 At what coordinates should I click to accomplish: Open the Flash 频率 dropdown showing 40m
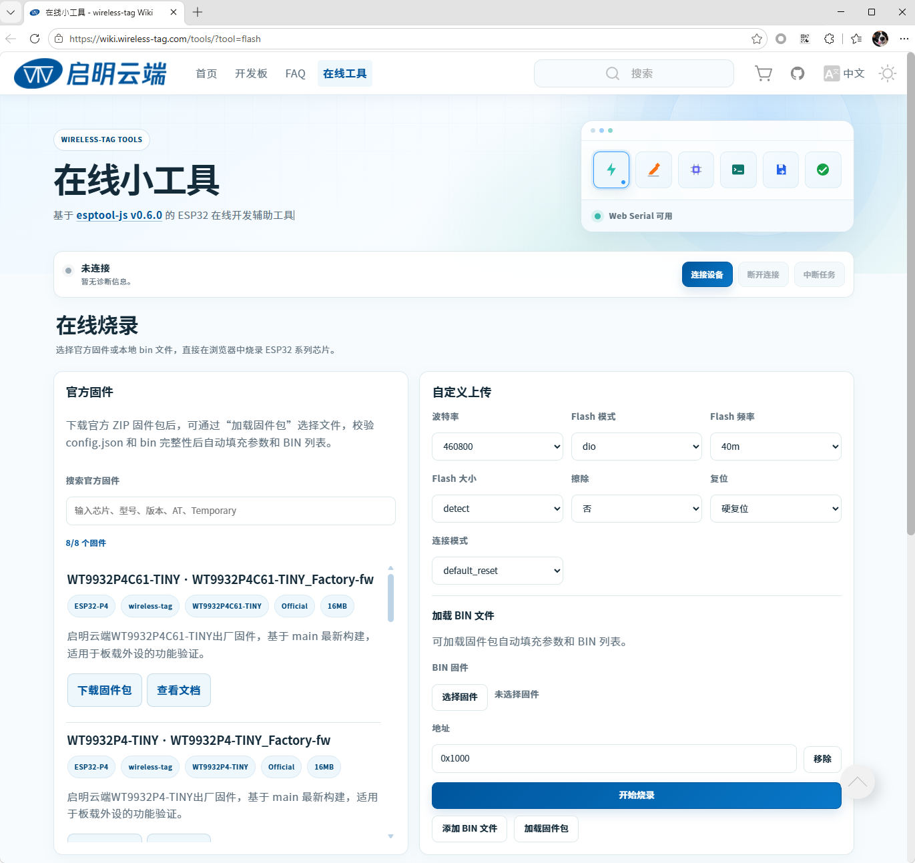pyautogui.click(x=776, y=447)
